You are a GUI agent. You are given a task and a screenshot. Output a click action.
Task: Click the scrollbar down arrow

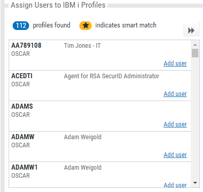click(195, 183)
